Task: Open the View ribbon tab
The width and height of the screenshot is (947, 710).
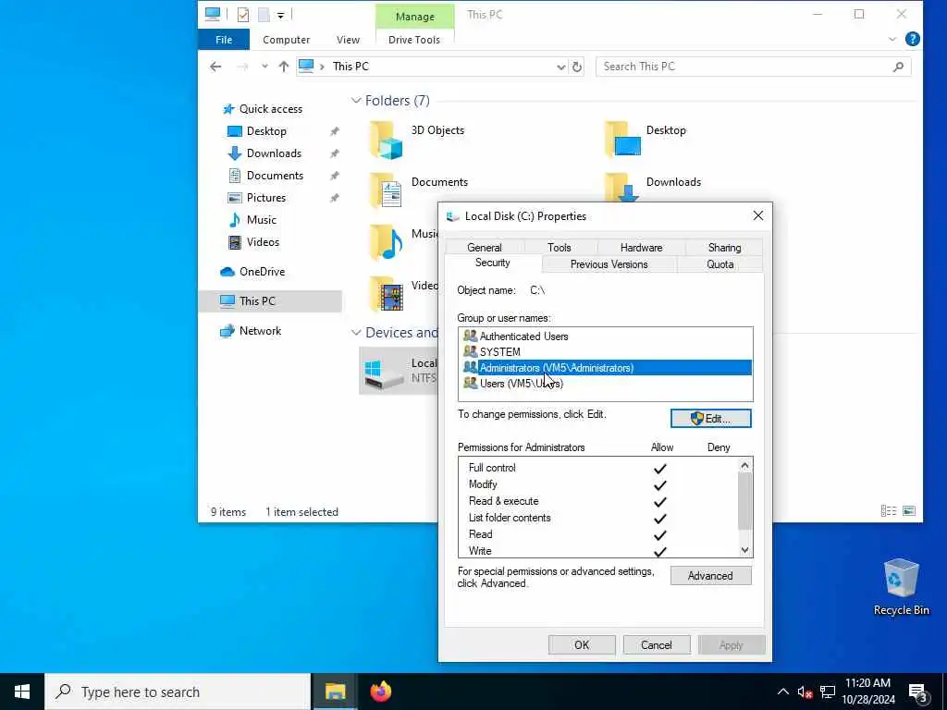Action: tap(348, 40)
